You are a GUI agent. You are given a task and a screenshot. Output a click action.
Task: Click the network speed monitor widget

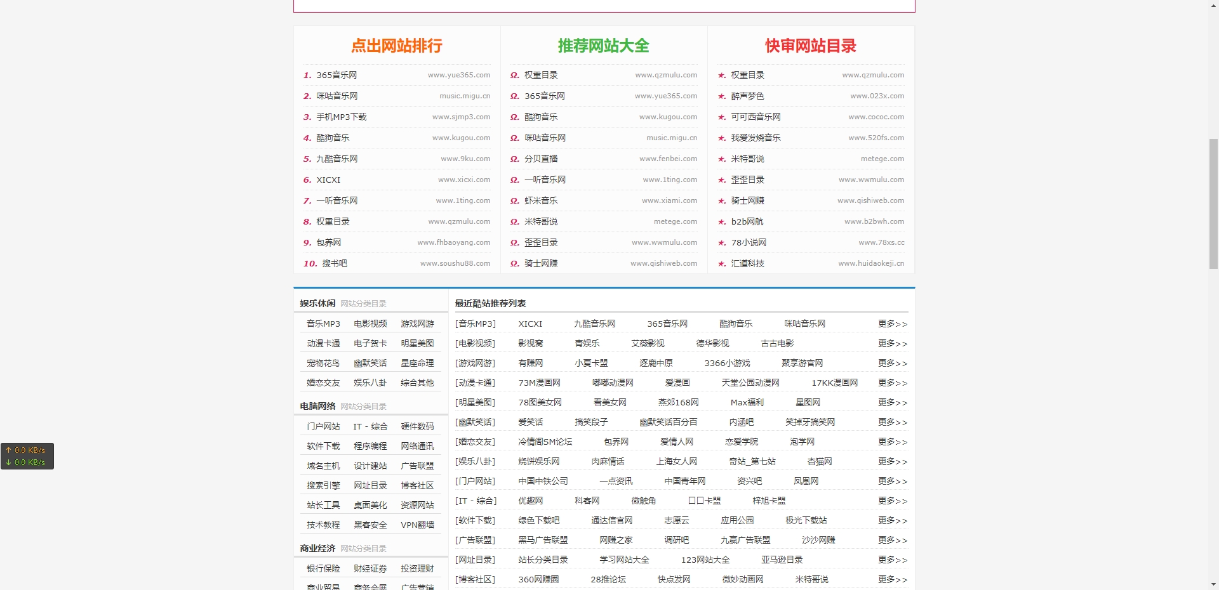[x=27, y=456]
